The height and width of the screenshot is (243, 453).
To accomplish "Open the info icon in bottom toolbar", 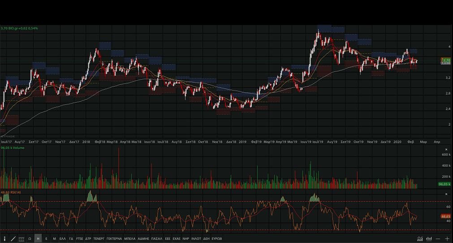I will click(4, 239).
